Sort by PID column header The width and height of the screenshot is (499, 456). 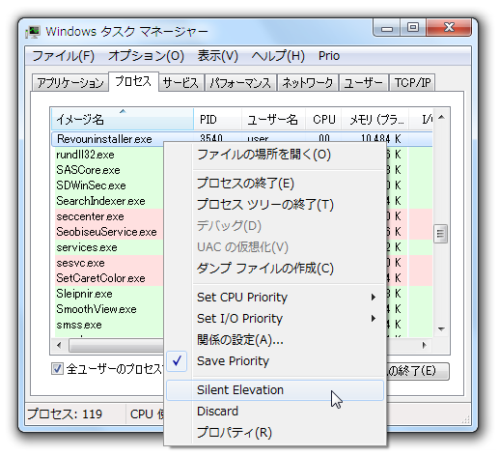pyautogui.click(x=217, y=120)
